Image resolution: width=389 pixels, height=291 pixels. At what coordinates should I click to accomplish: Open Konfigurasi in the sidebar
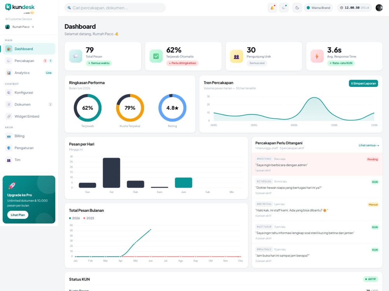pyautogui.click(x=29, y=93)
